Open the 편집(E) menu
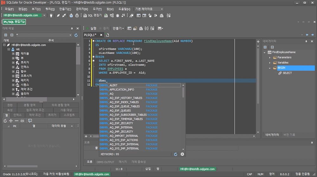The width and height of the screenshot is (317, 177). coord(23,9)
